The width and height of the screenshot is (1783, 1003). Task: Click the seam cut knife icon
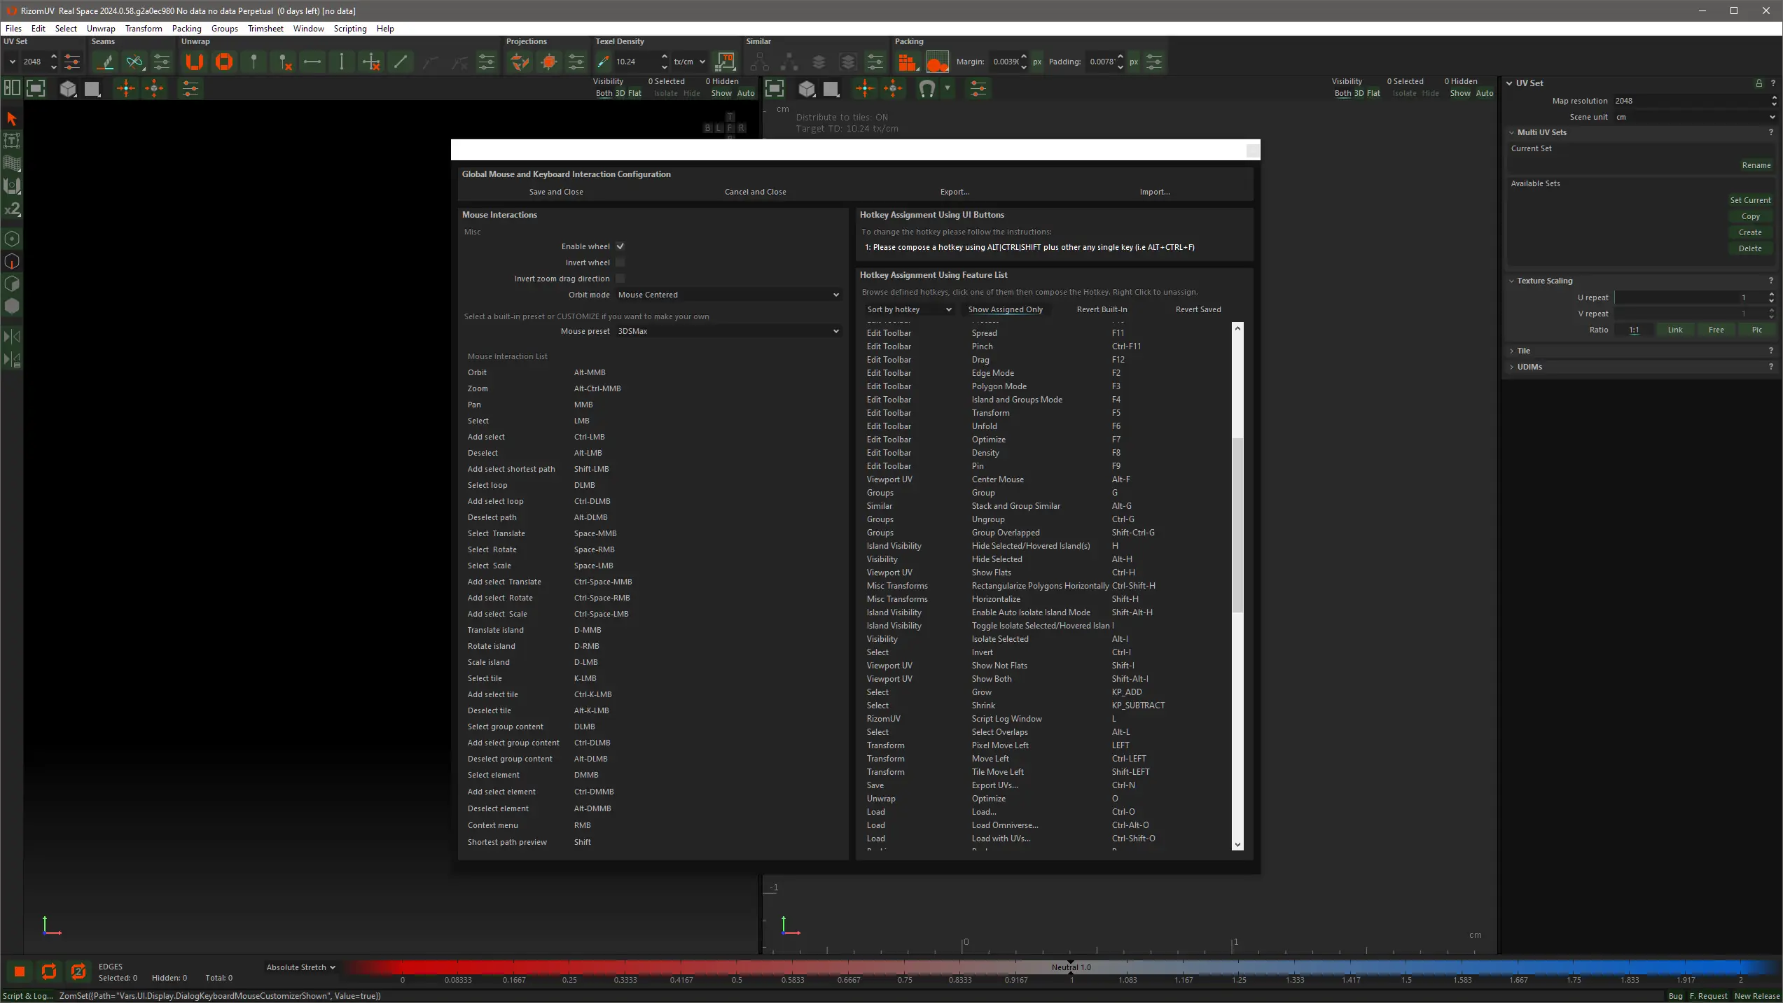[106, 62]
